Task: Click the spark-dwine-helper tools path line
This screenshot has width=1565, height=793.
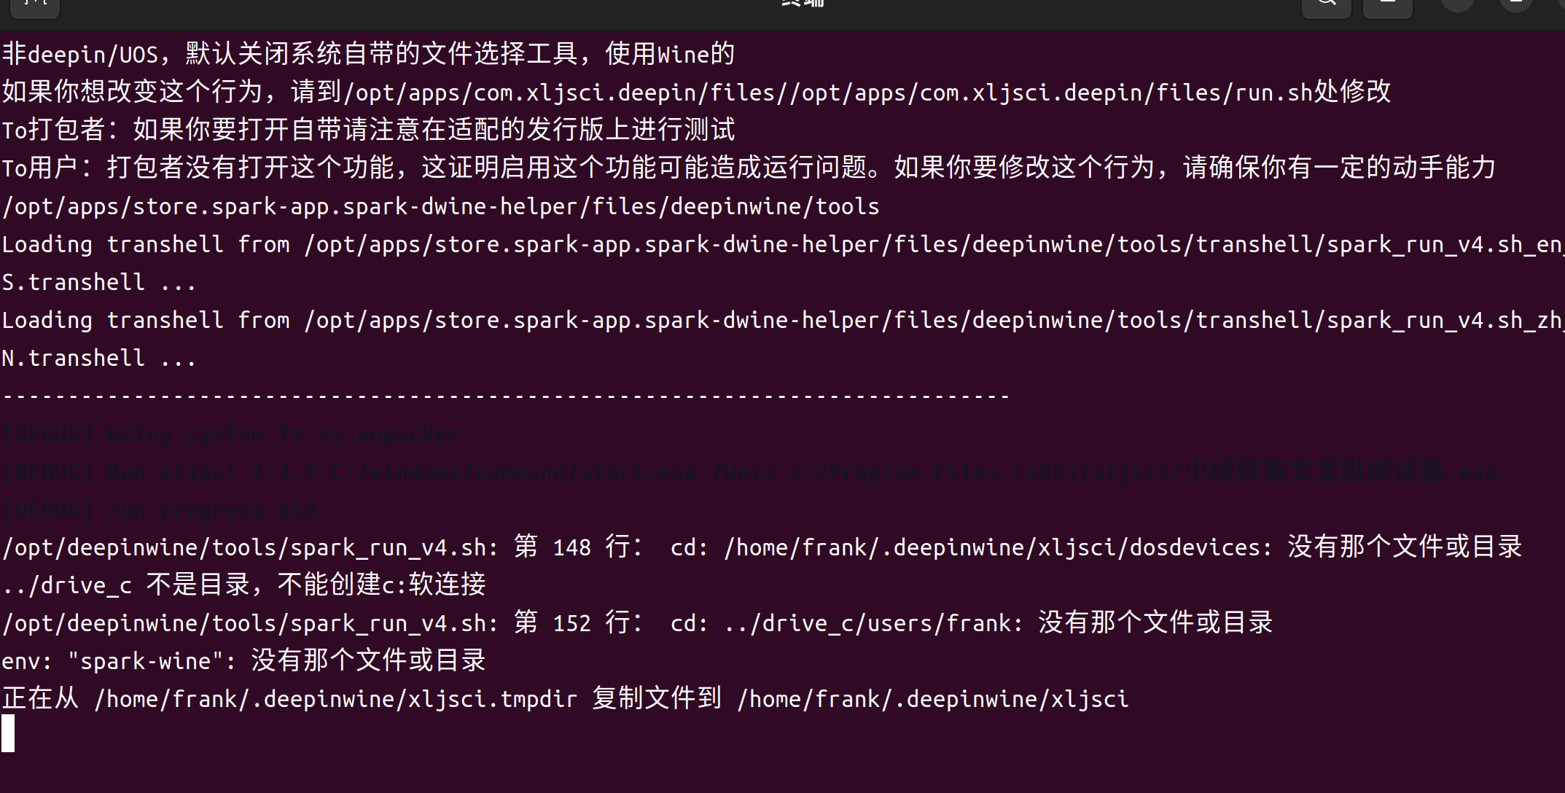Action: click(x=440, y=206)
